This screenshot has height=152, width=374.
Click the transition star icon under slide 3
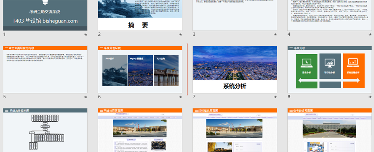pos(275,34)
